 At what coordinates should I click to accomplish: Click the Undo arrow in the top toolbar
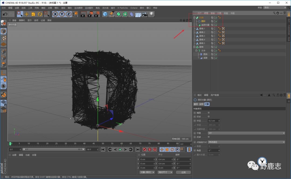5,14
